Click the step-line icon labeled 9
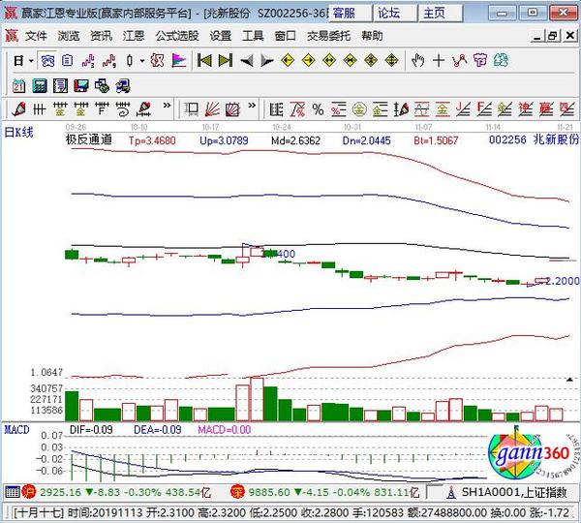Image resolution: width=581 pixels, height=523 pixels. pos(109,61)
